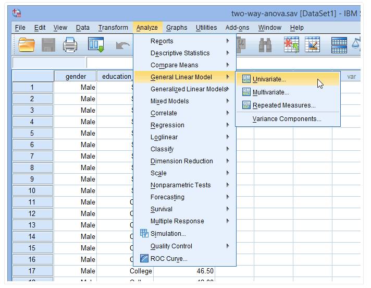Click the Save file floppy icon
The image size is (371, 288).
48,45
